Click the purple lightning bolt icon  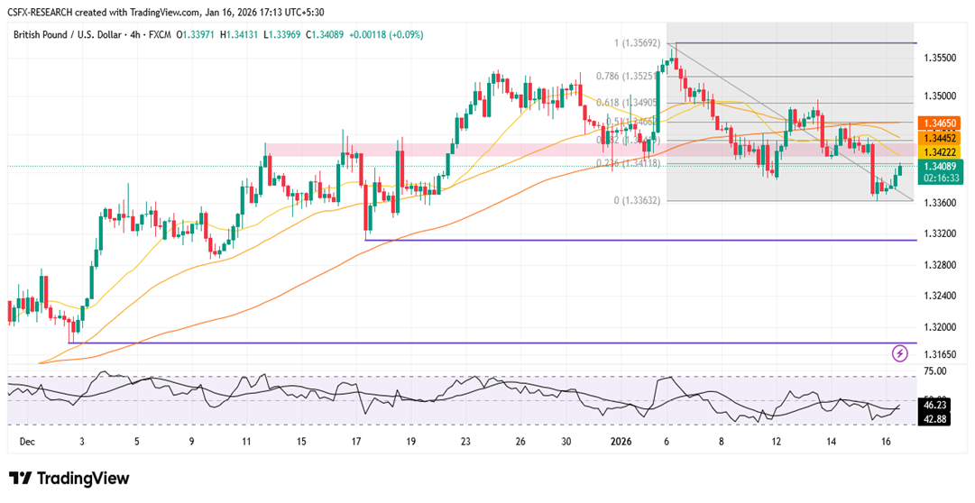tap(899, 352)
